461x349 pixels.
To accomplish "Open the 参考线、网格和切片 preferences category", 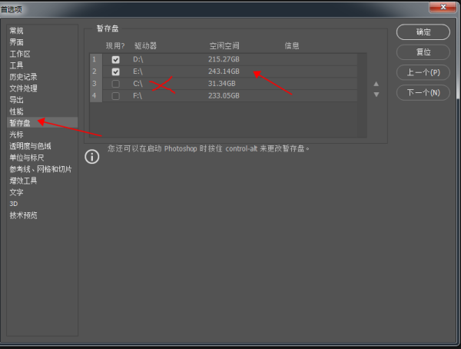I will pos(41,169).
